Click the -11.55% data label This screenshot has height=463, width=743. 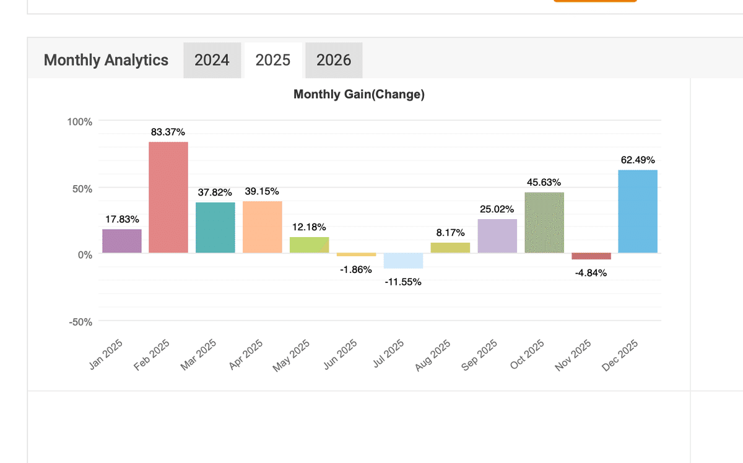(403, 282)
